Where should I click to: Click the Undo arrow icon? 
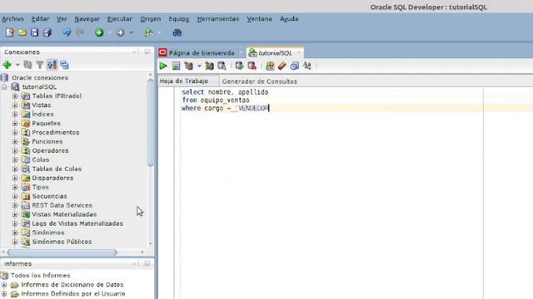(x=67, y=32)
